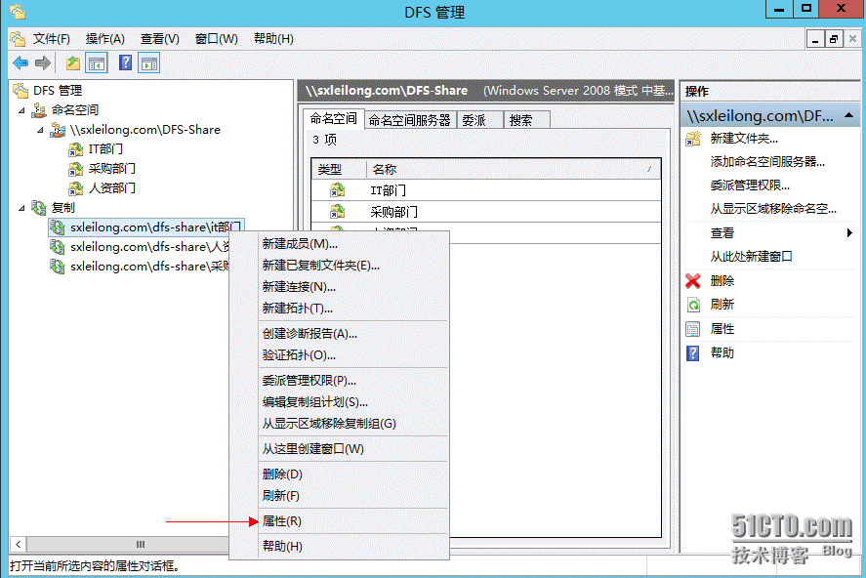Viewport: 866px width, 578px height.
Task: Click the Back arrow toolbar icon
Action: [21, 62]
